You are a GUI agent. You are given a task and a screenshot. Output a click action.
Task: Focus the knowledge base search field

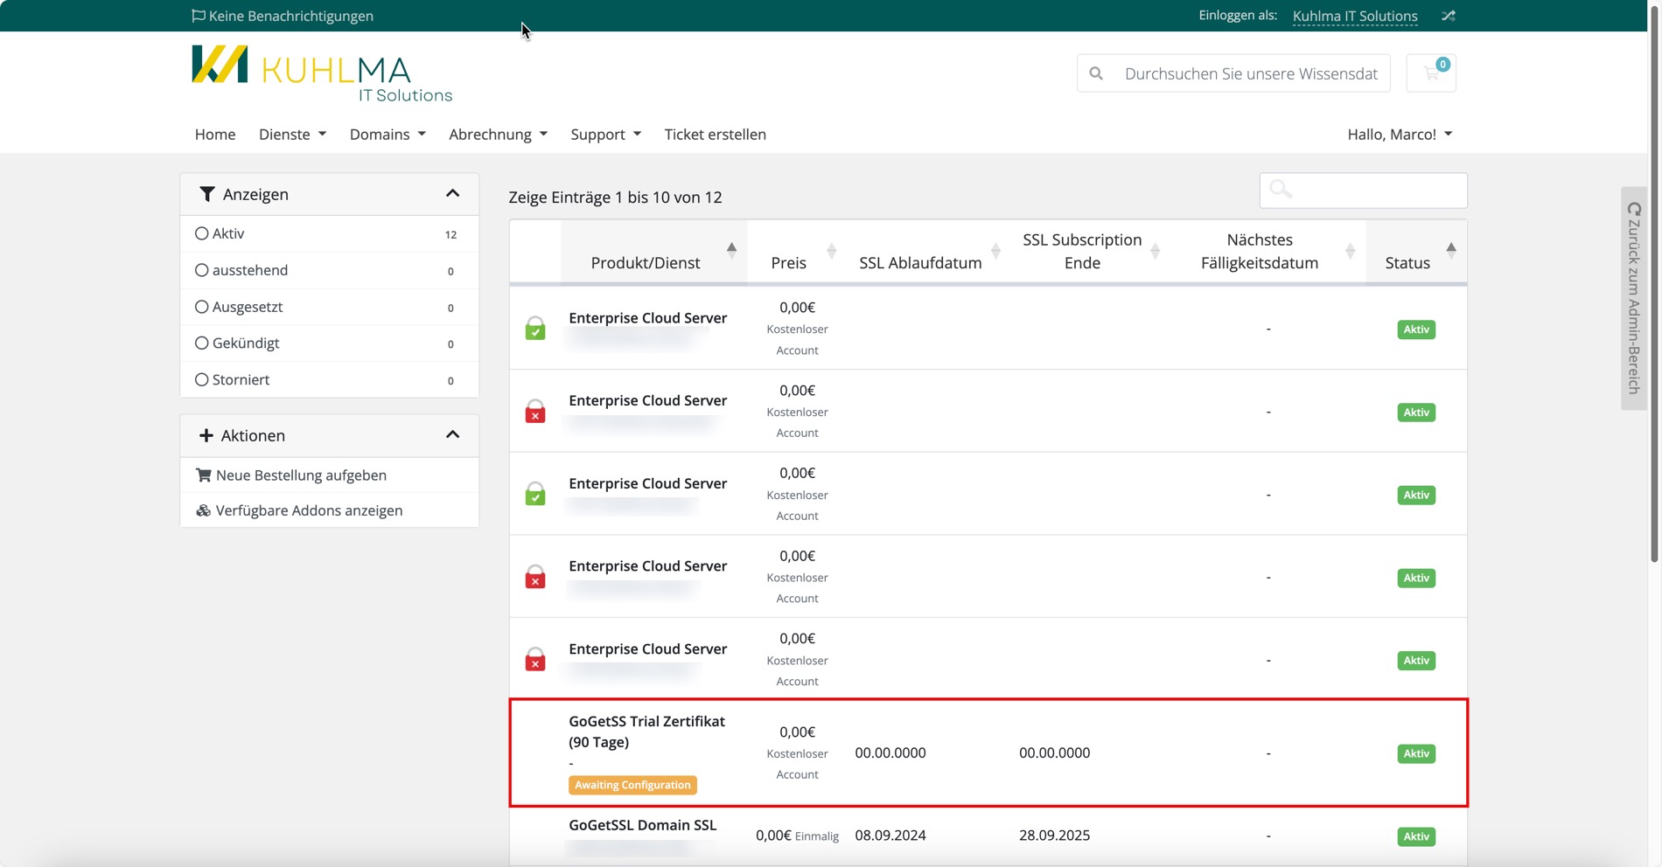pyautogui.click(x=1251, y=73)
